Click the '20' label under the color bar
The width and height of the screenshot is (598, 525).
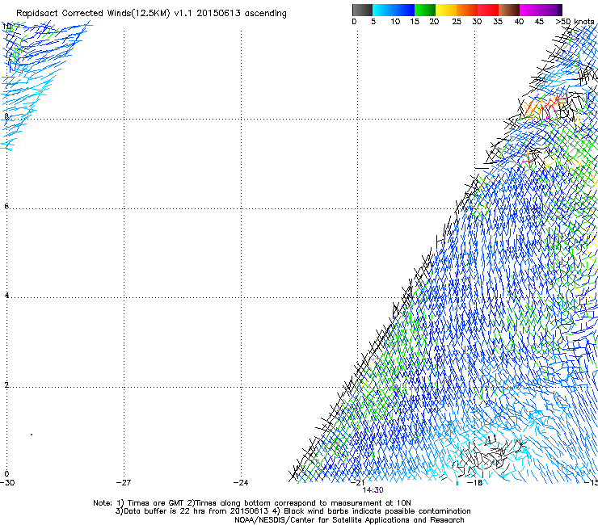pyautogui.click(x=434, y=22)
